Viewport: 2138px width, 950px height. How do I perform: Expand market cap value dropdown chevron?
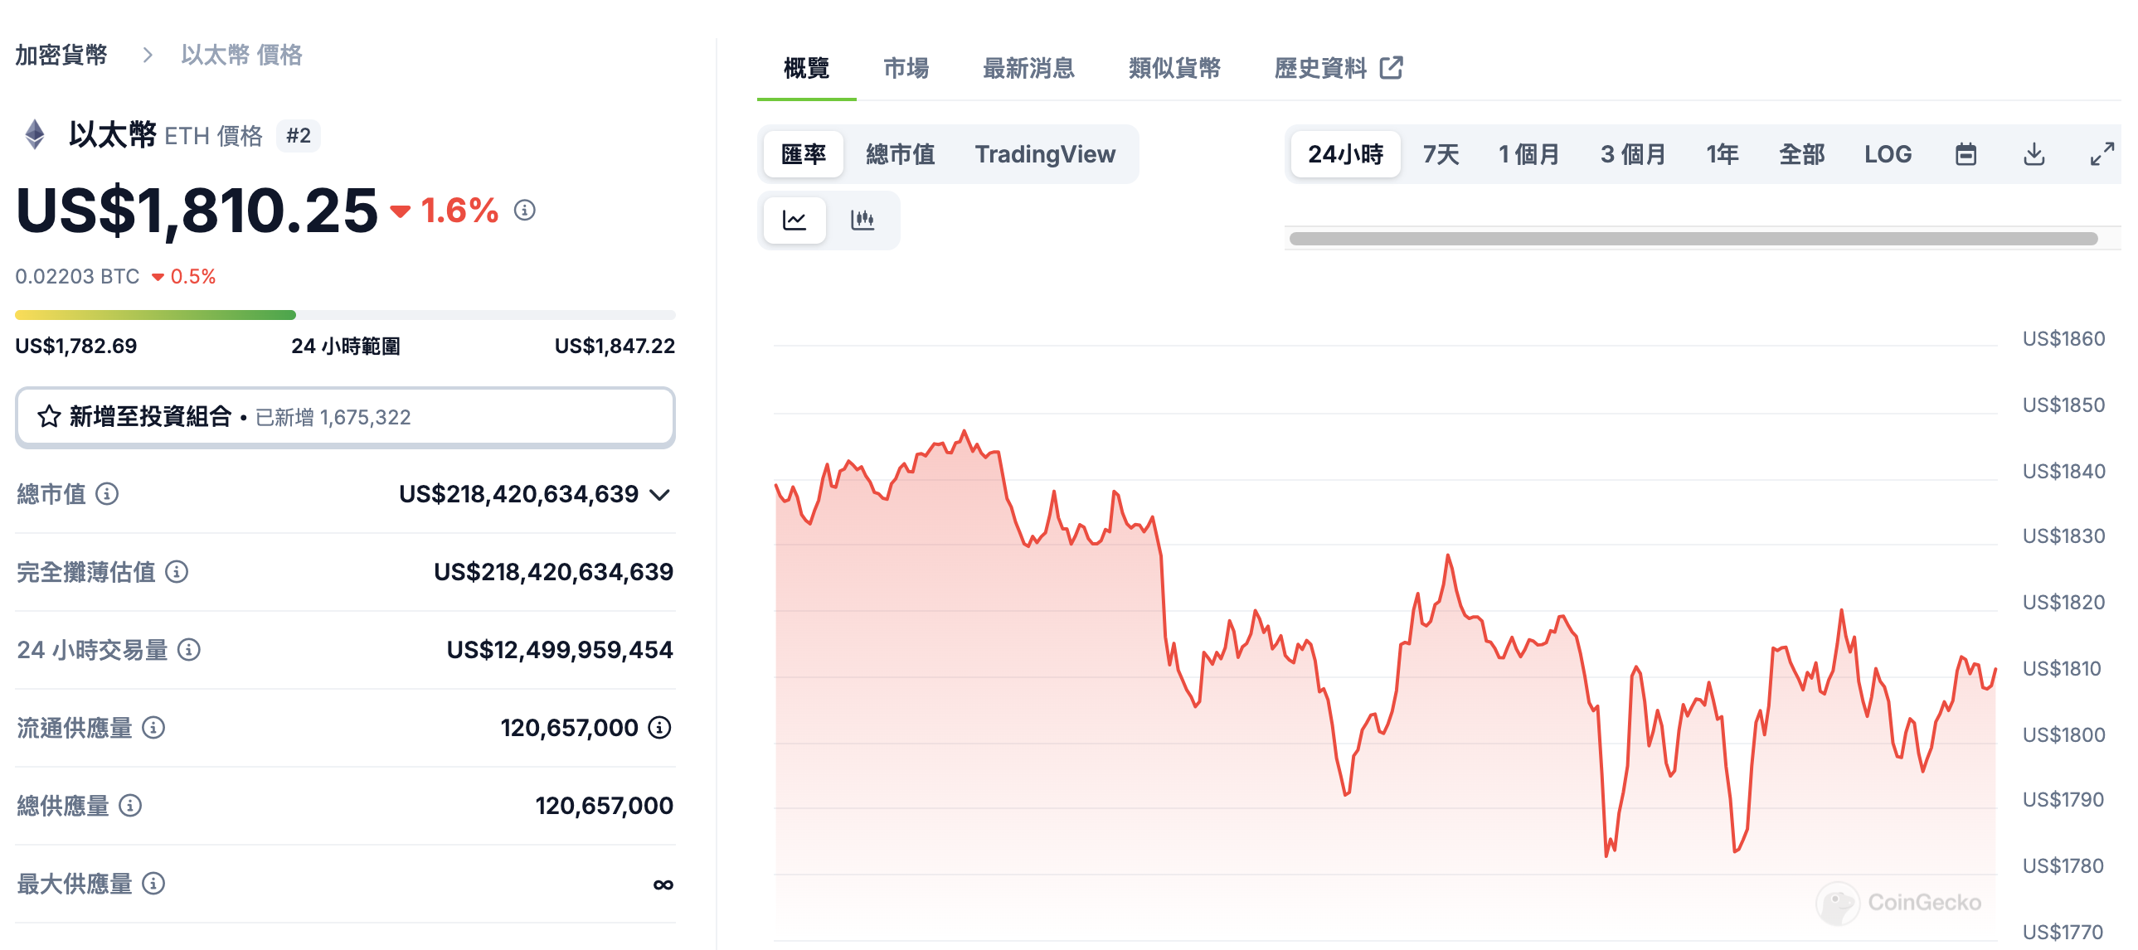pos(660,496)
